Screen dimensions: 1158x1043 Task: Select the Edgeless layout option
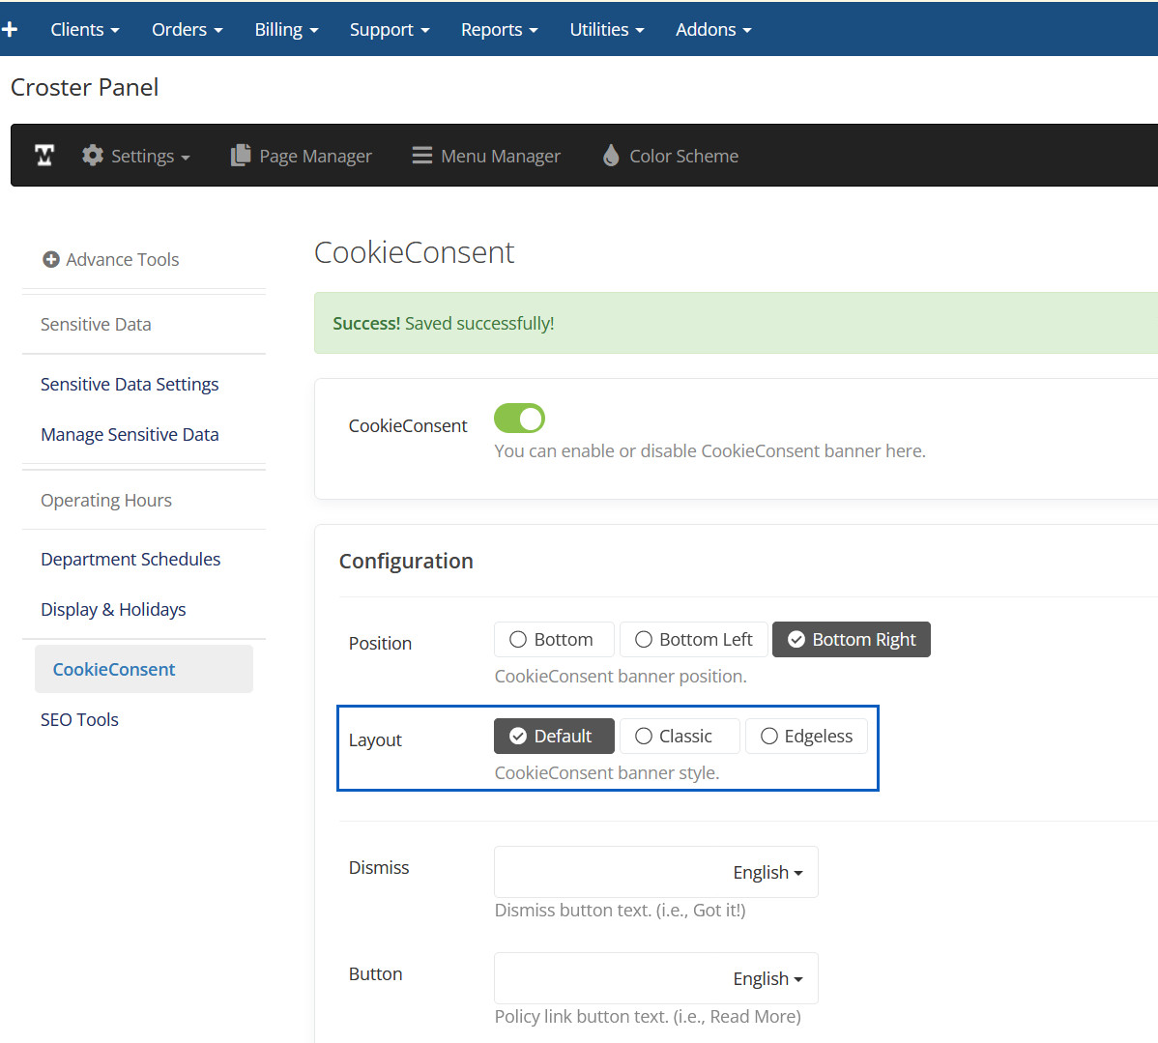tap(805, 737)
